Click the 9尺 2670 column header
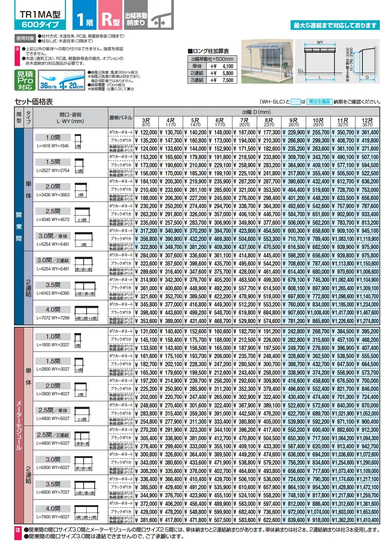Screen dimensions: 389x549 pos(294,122)
